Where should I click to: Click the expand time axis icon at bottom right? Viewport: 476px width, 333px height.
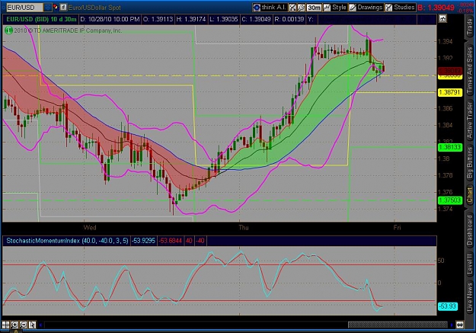(459, 325)
